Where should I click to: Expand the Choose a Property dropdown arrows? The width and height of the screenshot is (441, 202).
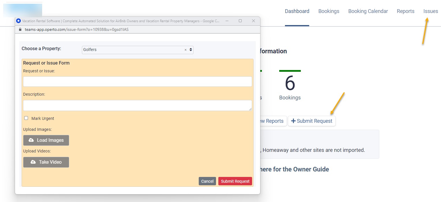(x=191, y=50)
